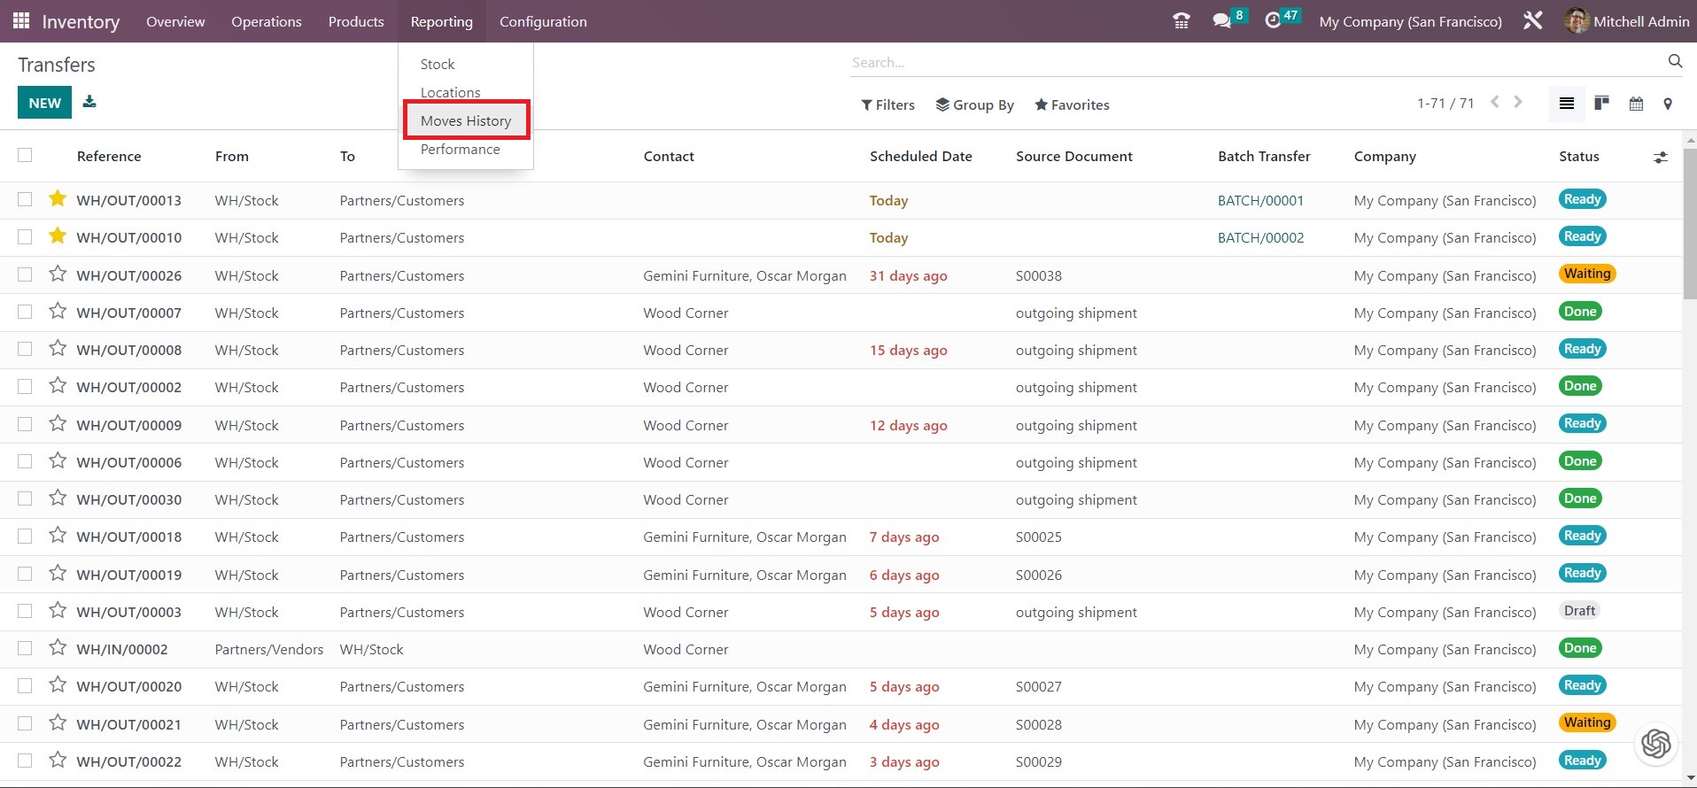Click Waiting status of WH/OUT/00021
Image resolution: width=1697 pixels, height=788 pixels.
point(1587,722)
